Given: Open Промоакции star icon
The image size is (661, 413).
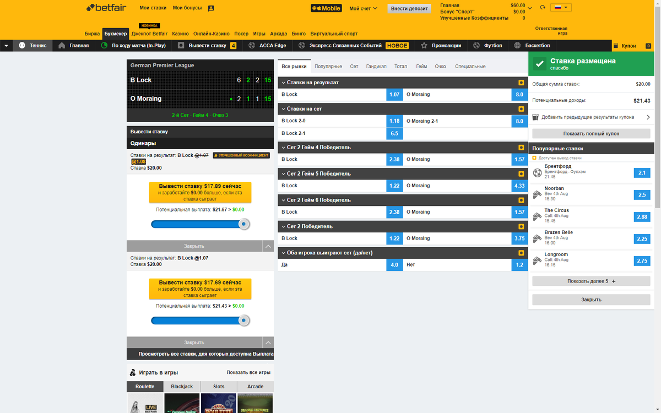Looking at the screenshot, I should pyautogui.click(x=424, y=46).
